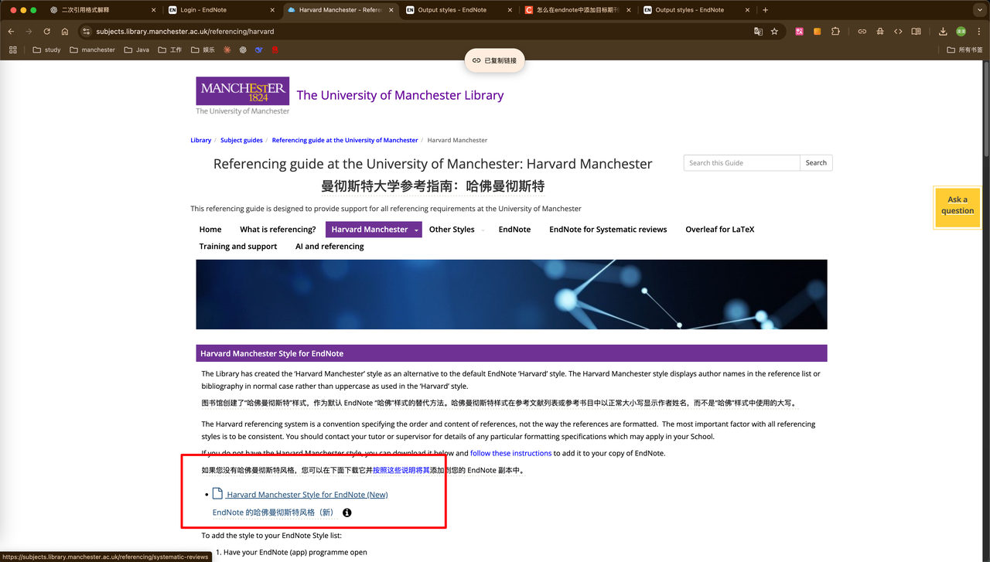This screenshot has height=562, width=990.
Task: Click the site info icon in address bar
Action: click(x=86, y=32)
